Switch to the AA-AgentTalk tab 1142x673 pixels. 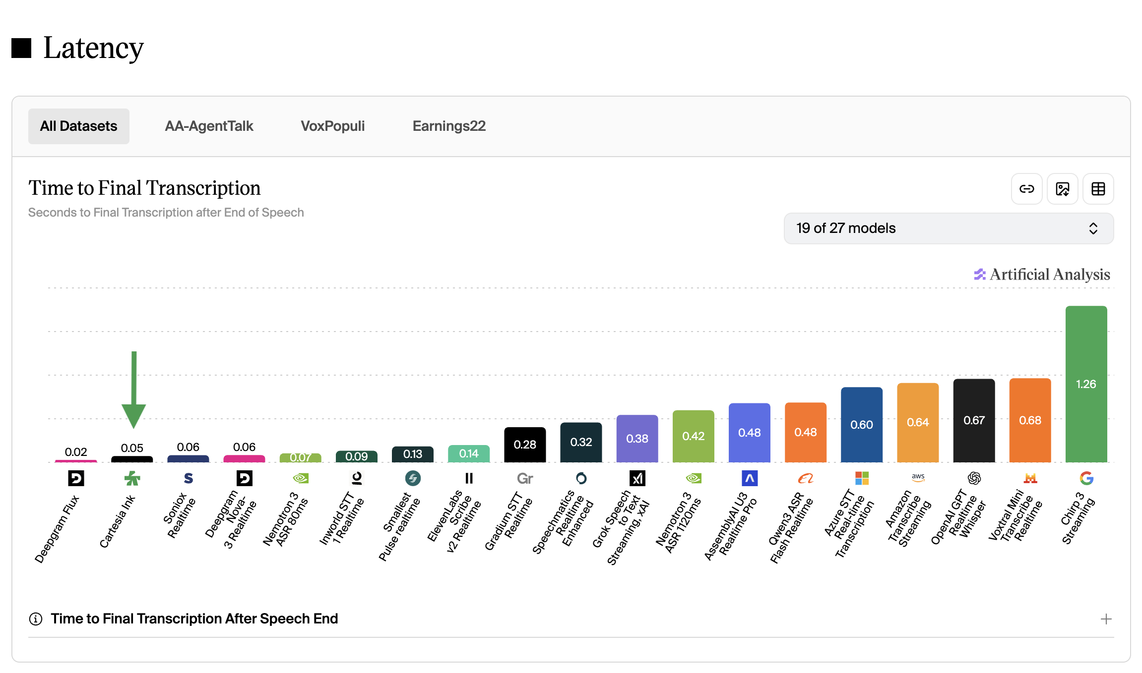(x=209, y=126)
